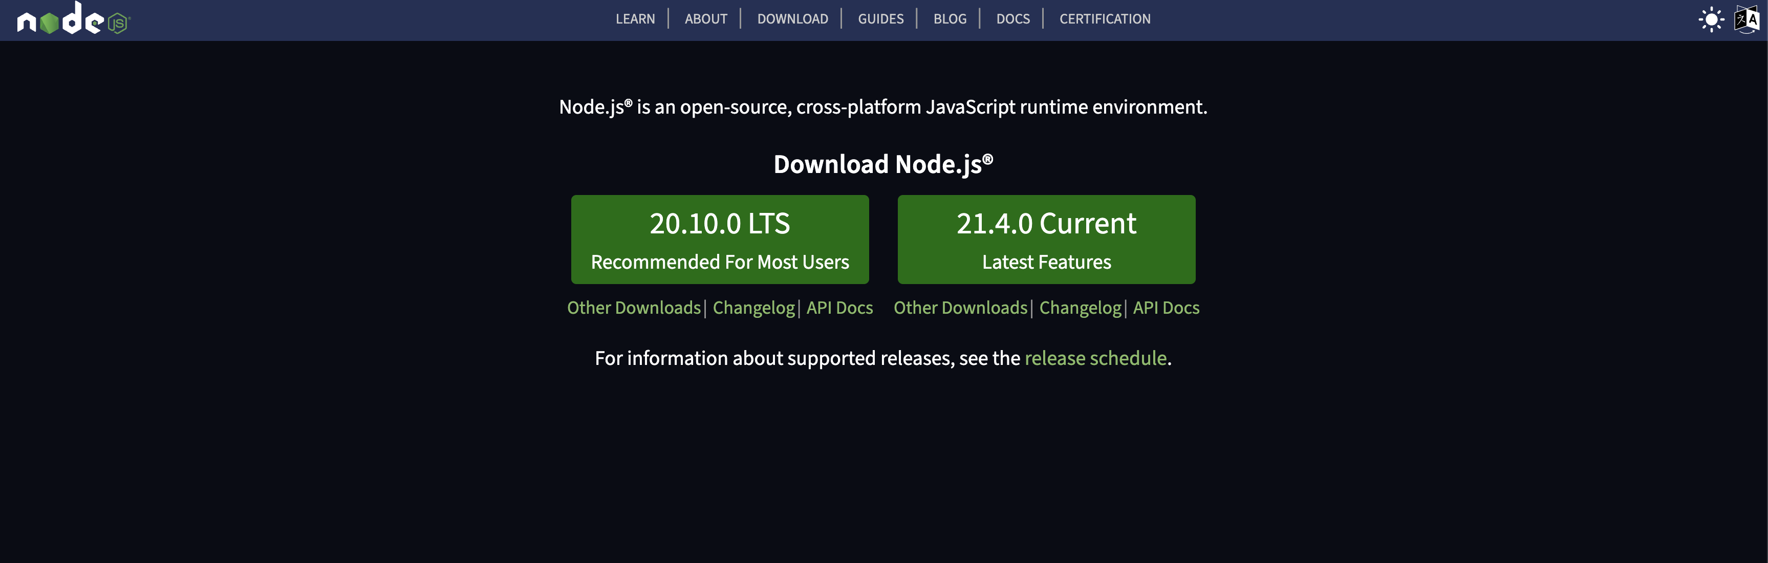Open DOCS in the top navigation
Screen dimensions: 1768x563
(x=1013, y=19)
